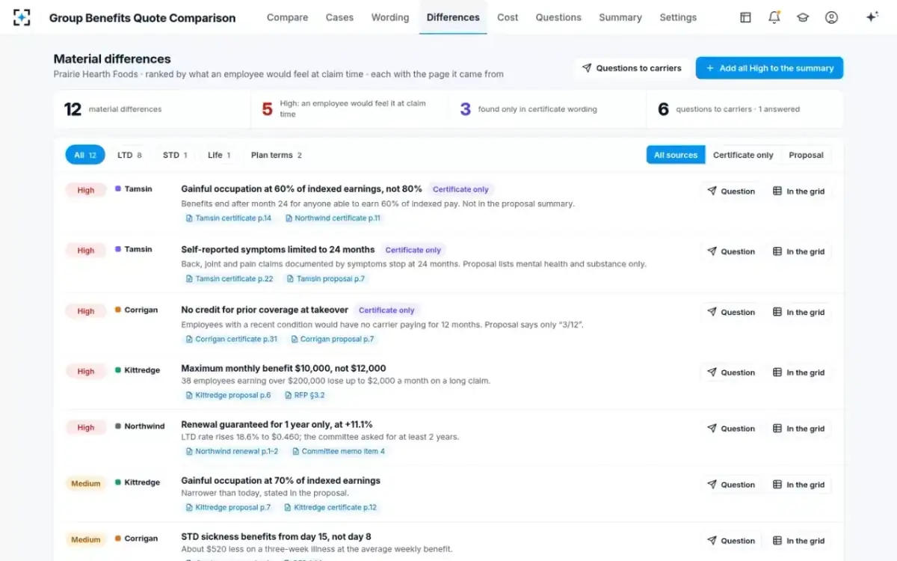
Task: Show Proposal sources only
Action: click(806, 155)
